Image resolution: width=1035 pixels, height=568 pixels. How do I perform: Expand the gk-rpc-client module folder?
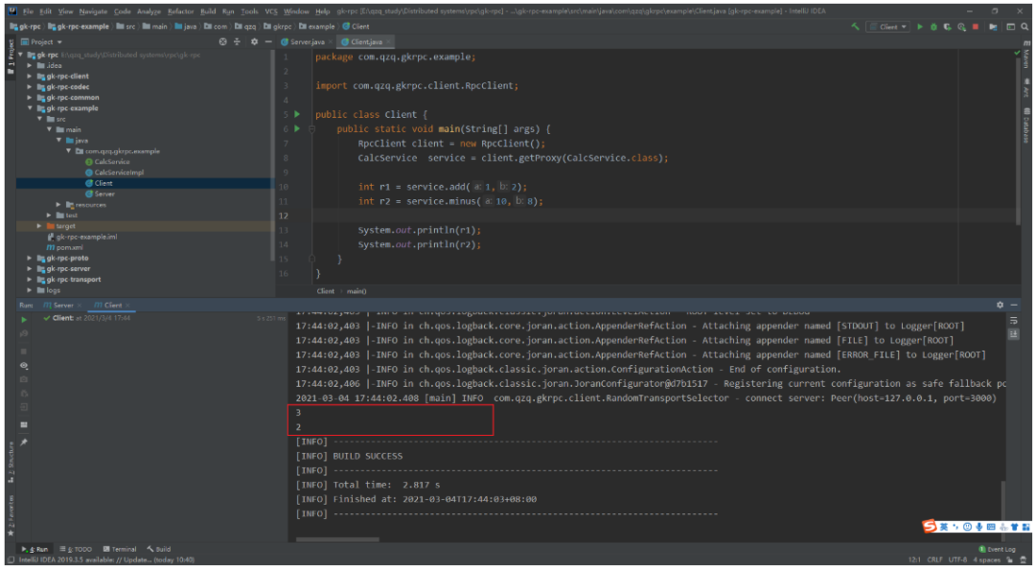tap(30, 76)
